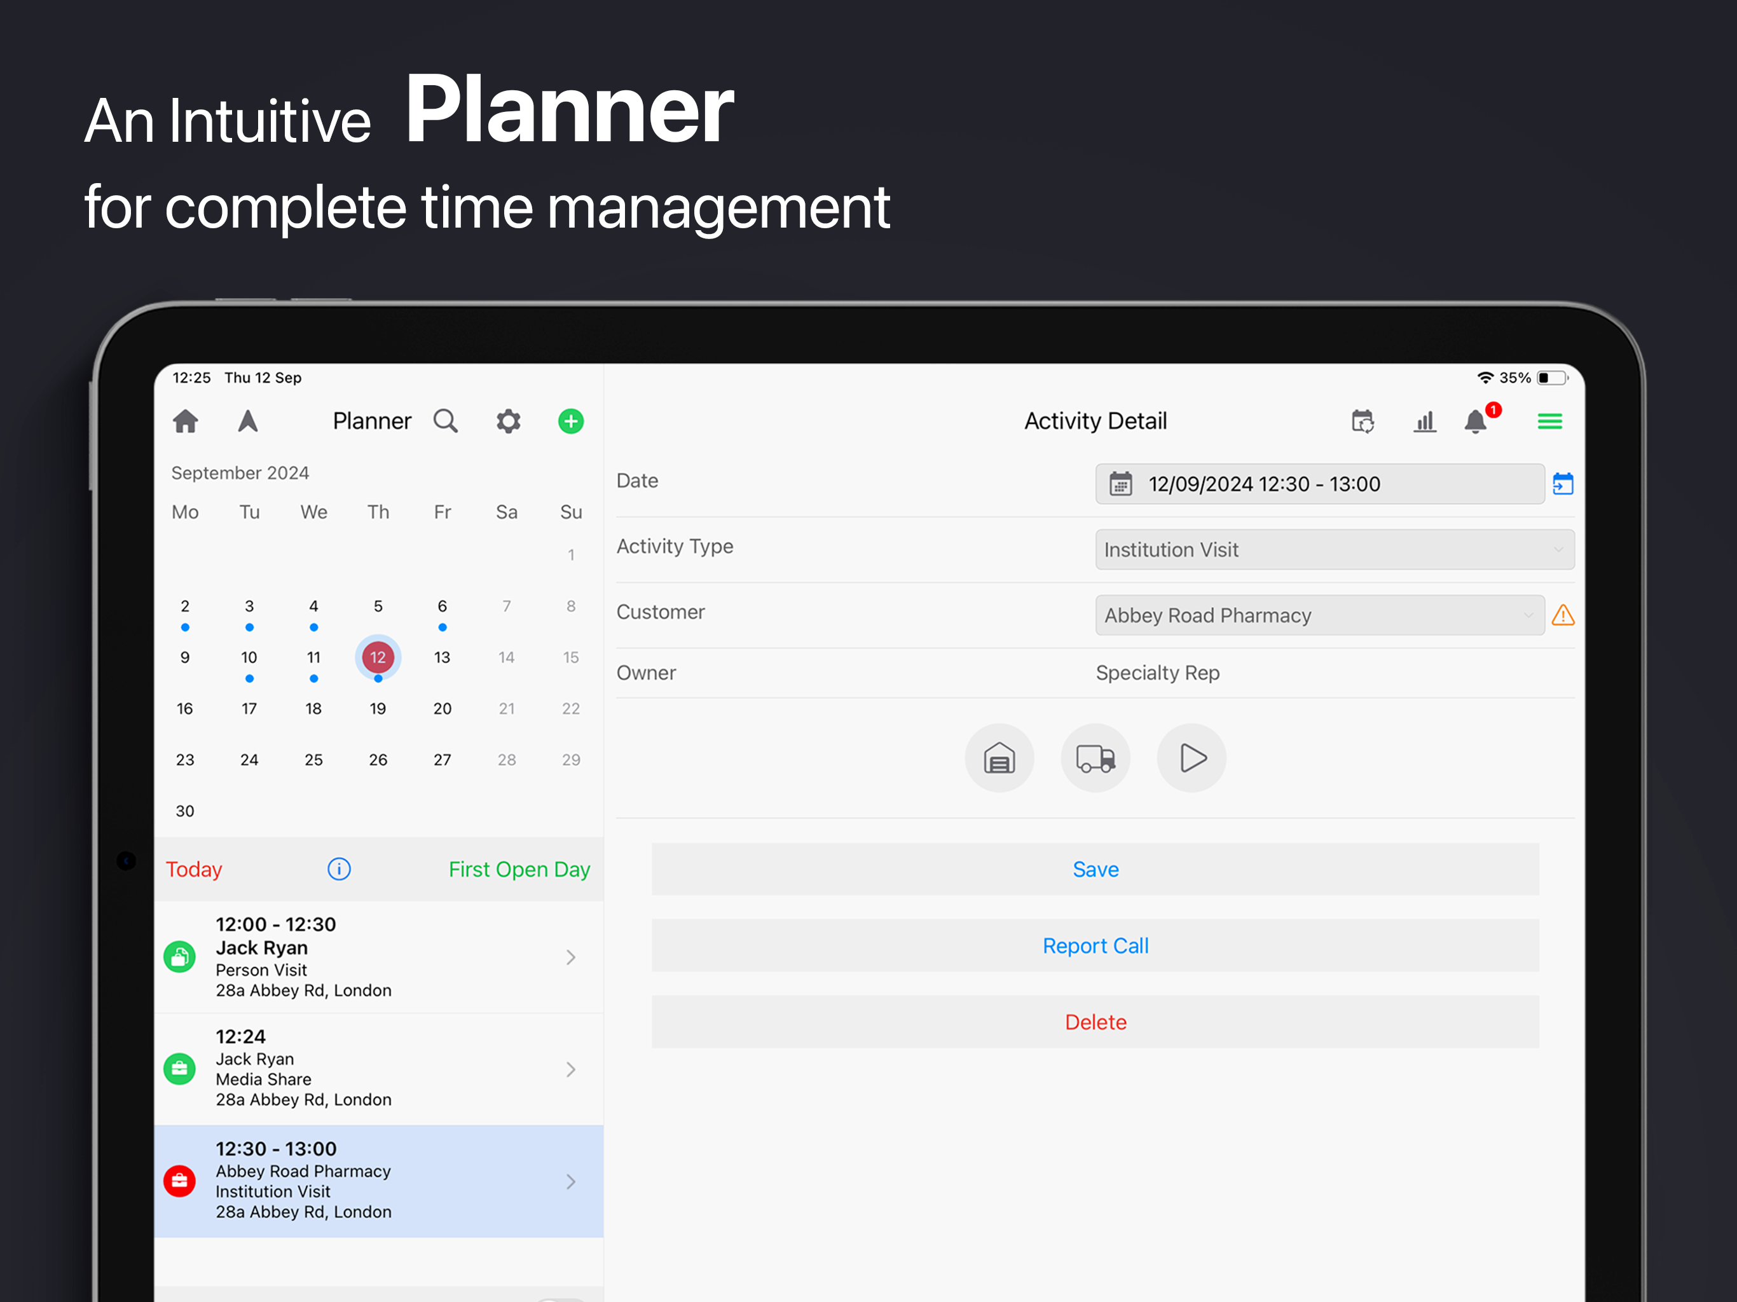The height and width of the screenshot is (1302, 1737).
Task: Select September 4 in calendar
Action: coord(313,606)
